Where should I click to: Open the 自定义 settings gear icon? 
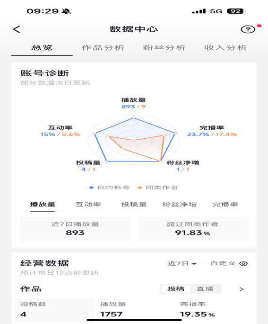[x=243, y=264]
